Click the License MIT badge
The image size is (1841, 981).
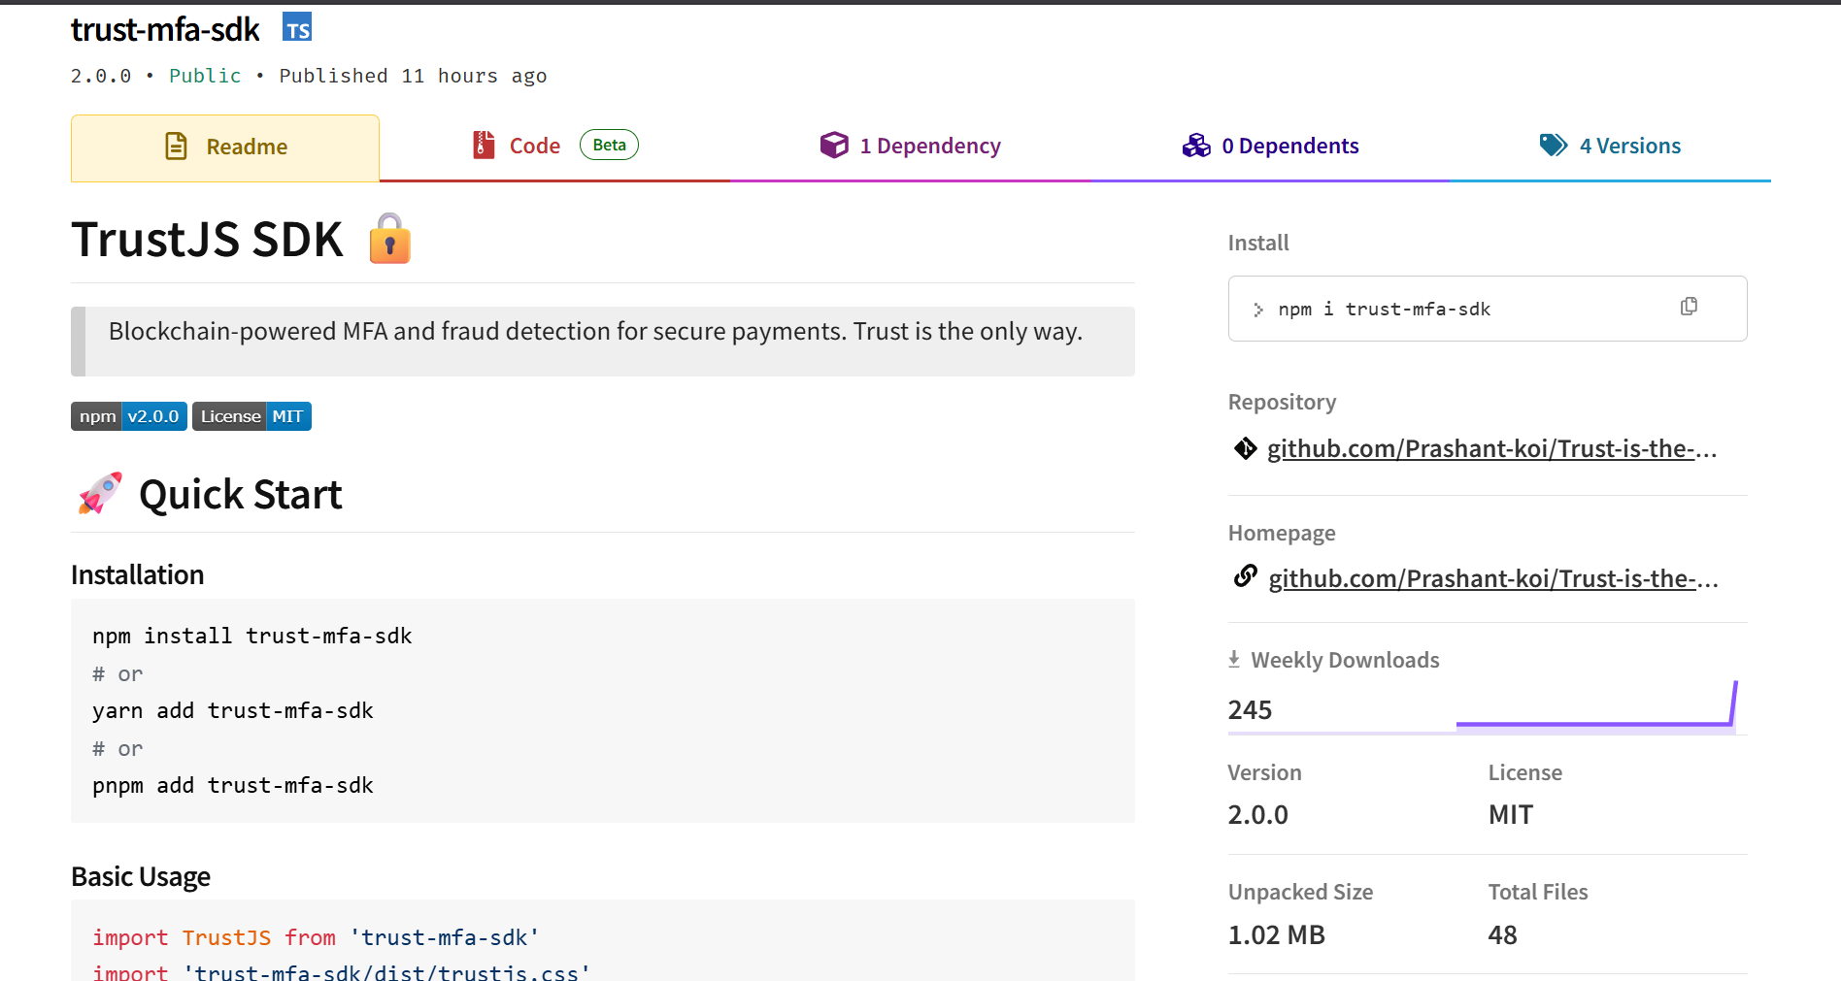[251, 416]
